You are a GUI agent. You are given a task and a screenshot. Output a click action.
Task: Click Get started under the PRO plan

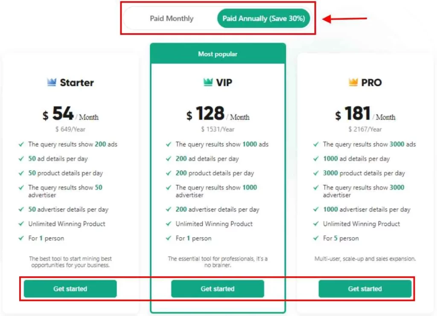(365, 289)
